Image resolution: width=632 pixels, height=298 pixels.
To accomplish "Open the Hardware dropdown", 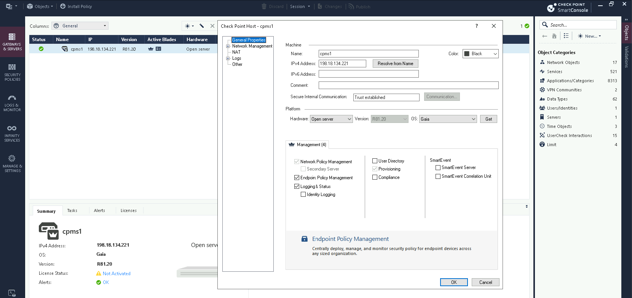I will (331, 119).
